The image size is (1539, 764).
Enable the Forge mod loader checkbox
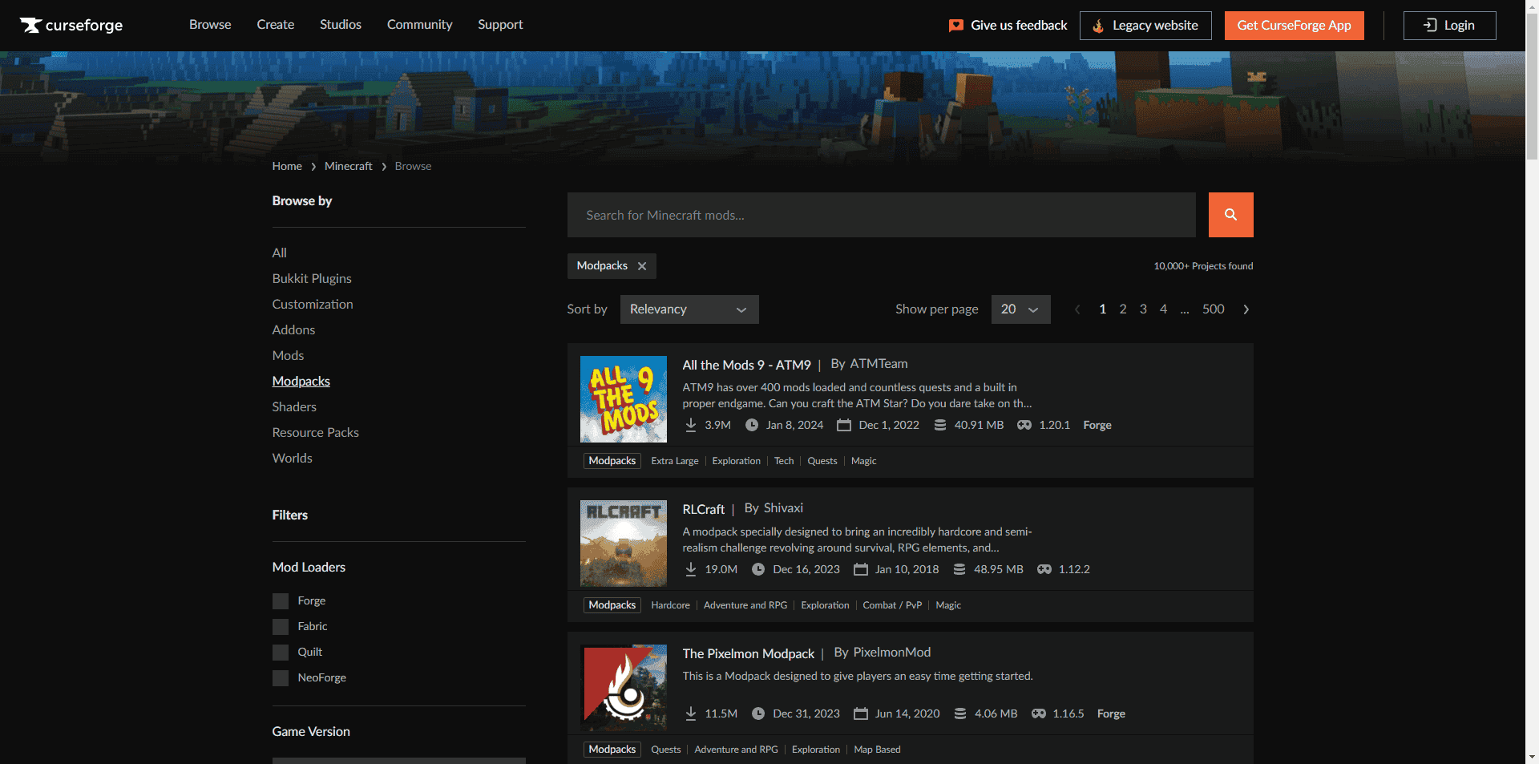pyautogui.click(x=281, y=601)
